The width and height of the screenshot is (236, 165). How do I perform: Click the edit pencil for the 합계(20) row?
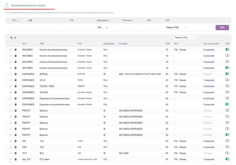tap(11, 74)
